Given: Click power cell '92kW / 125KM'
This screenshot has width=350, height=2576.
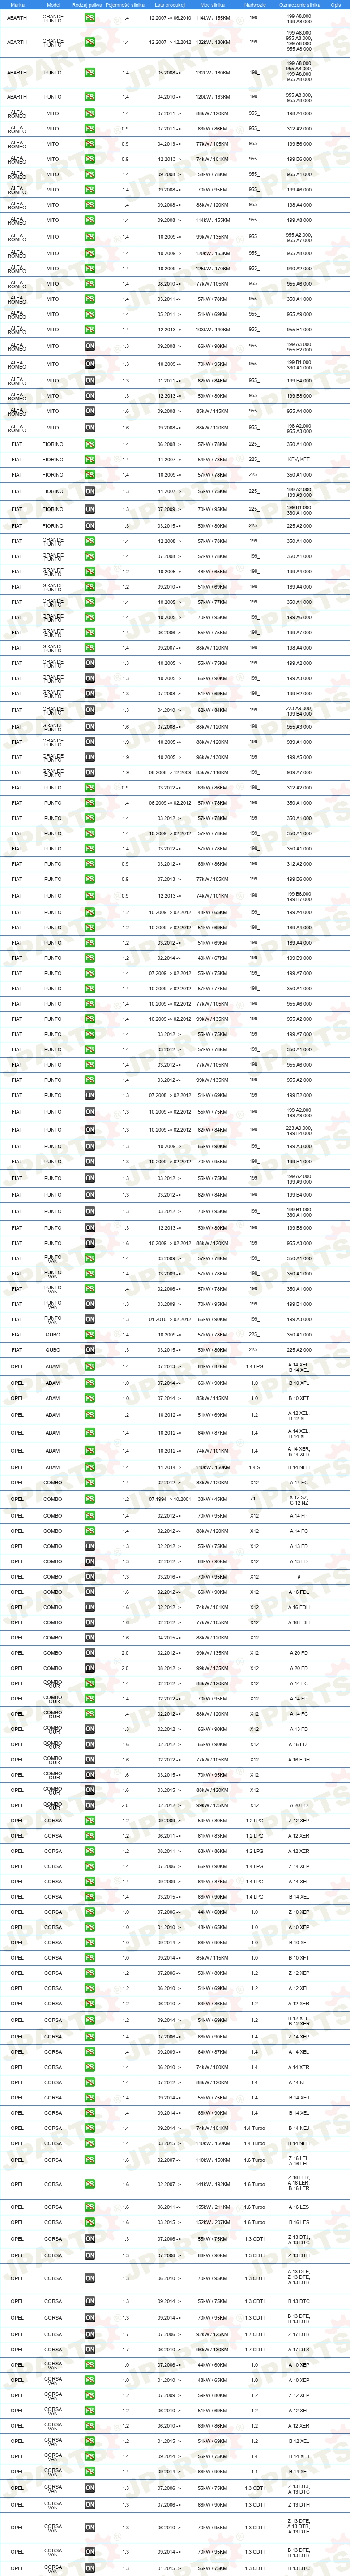Looking at the screenshot, I should pos(213,2334).
